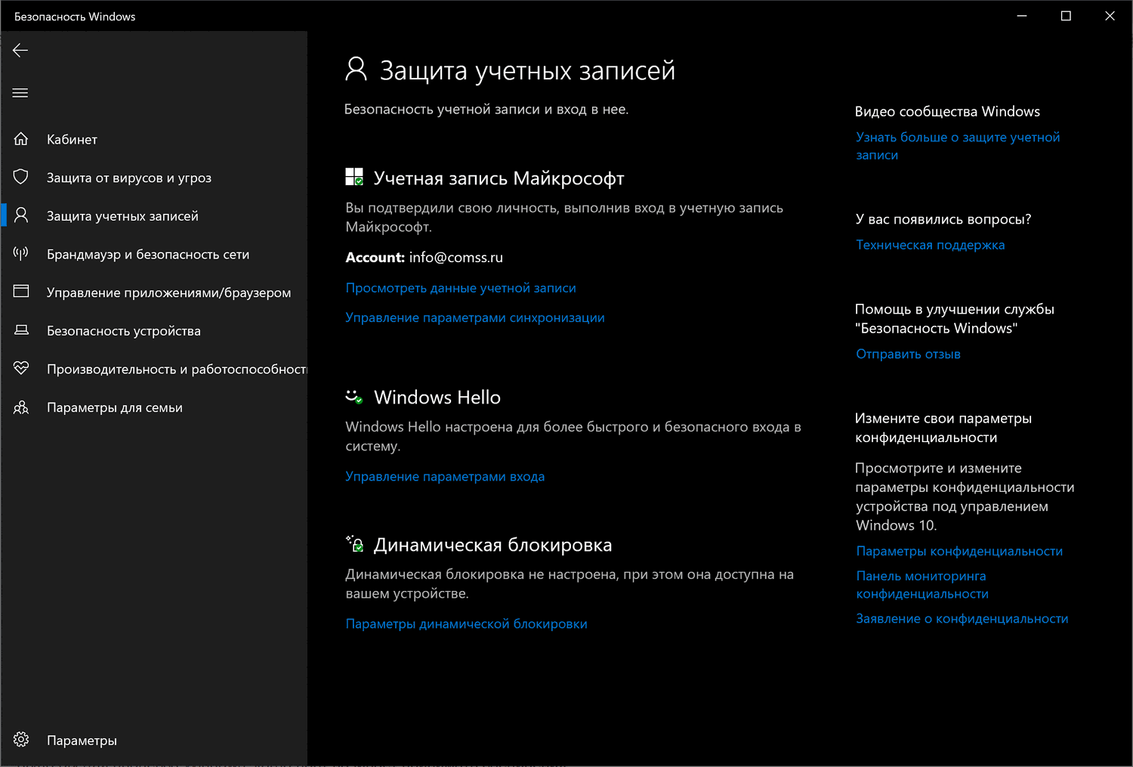This screenshot has width=1133, height=767.
Task: Select Безопасность устройства menu item
Action: tap(124, 331)
